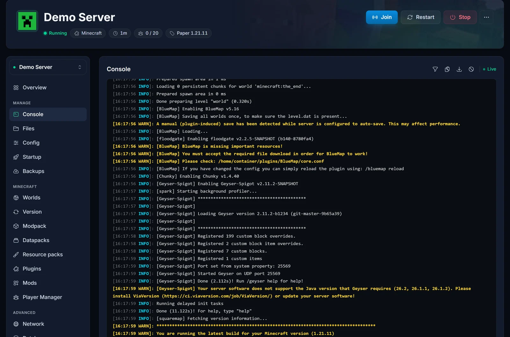Join the Demo Server
The image size is (510, 337).
point(382,17)
